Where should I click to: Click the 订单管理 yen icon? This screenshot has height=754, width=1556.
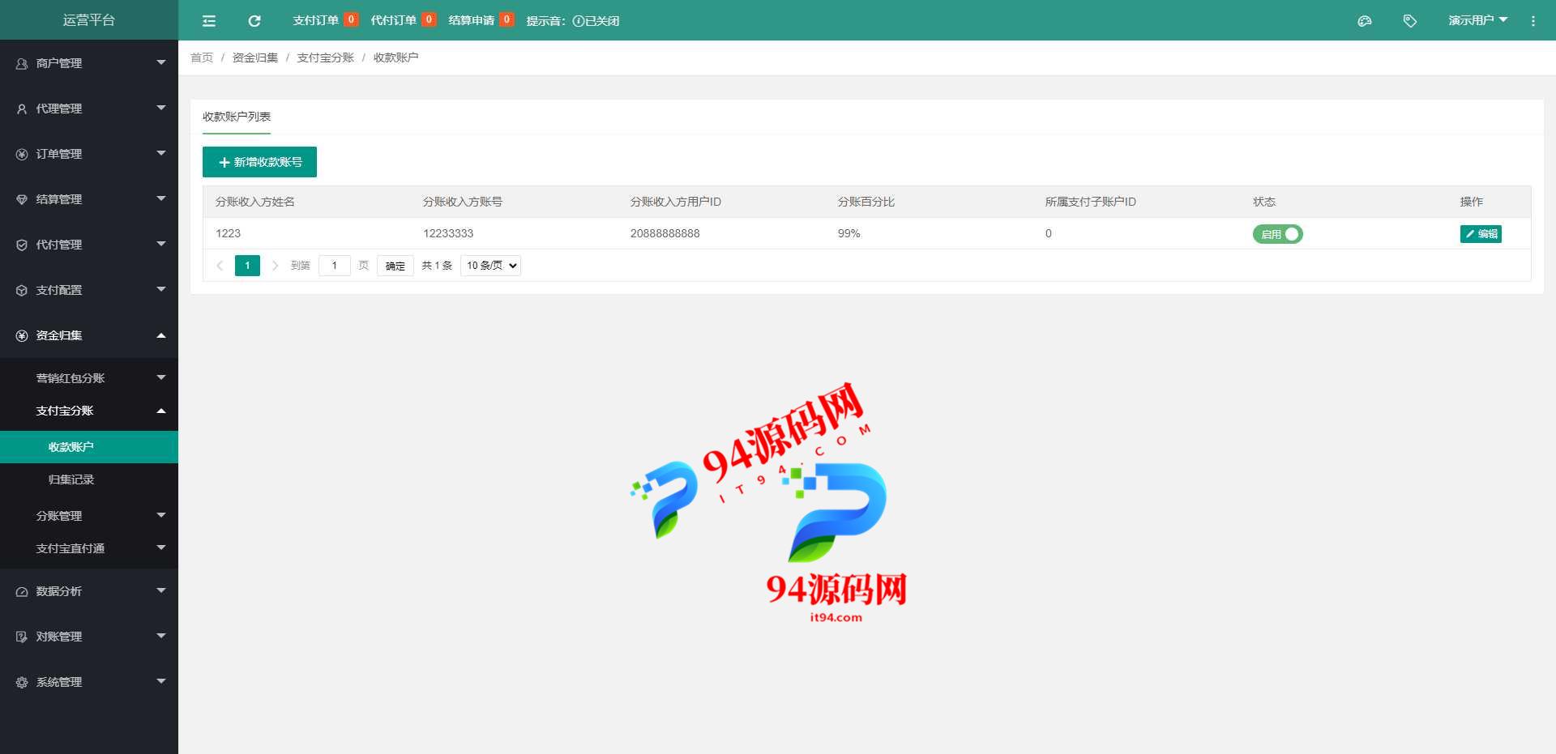22,154
